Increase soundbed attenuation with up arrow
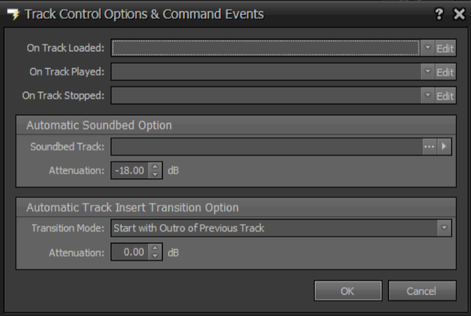This screenshot has height=316, width=471. click(156, 166)
